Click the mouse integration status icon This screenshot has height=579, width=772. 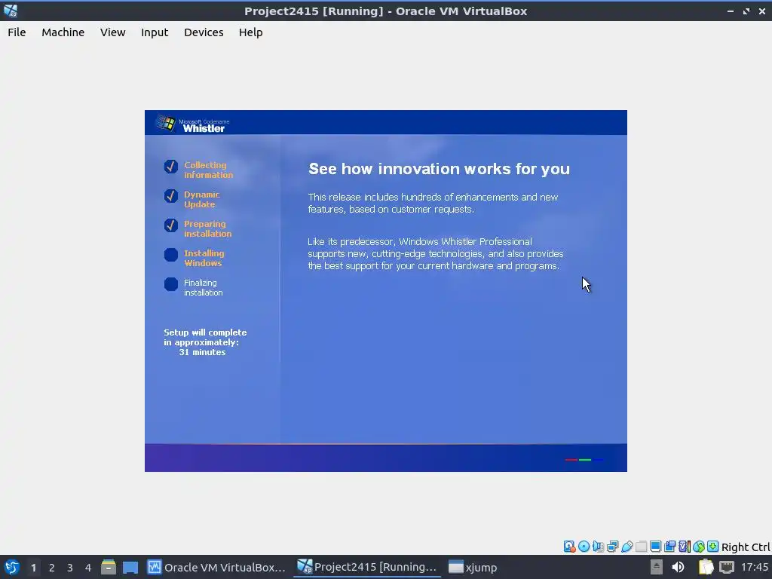click(x=699, y=547)
